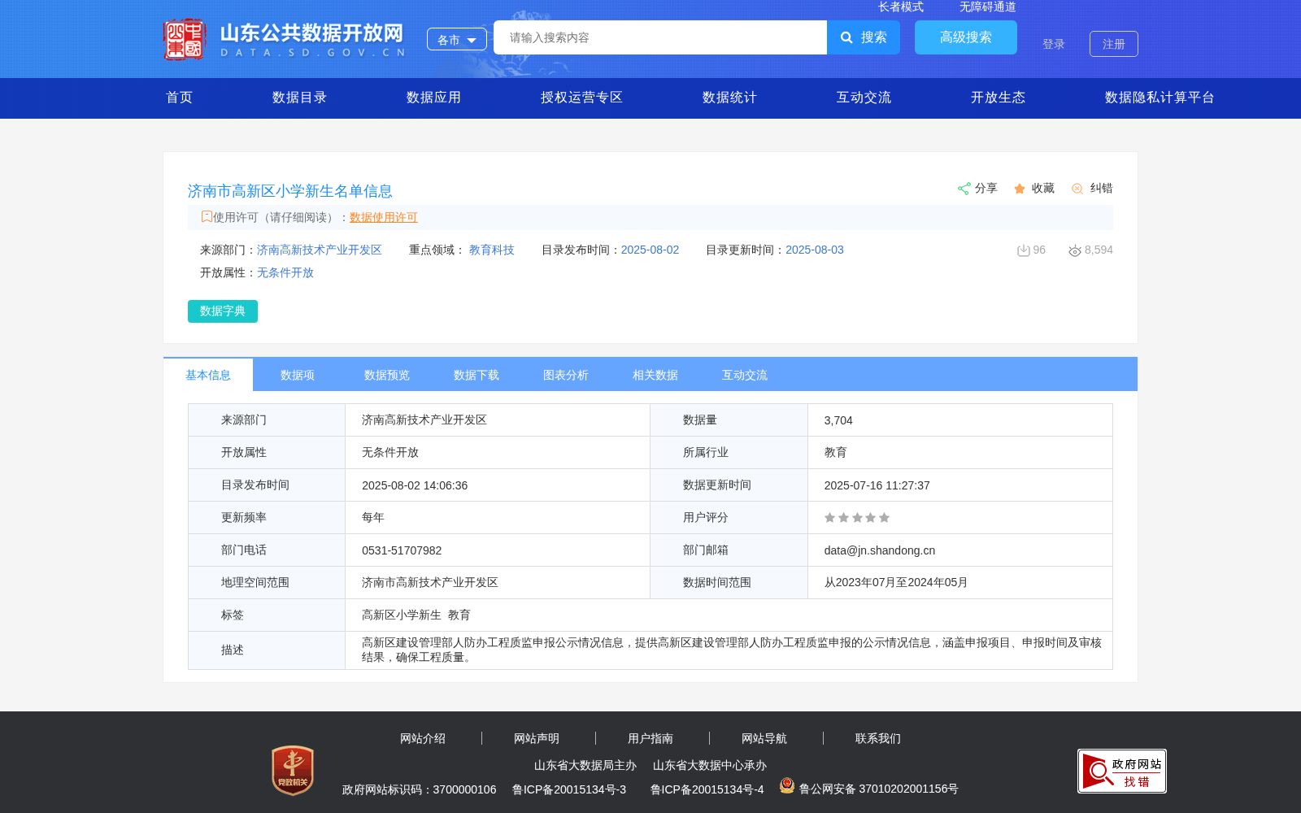Switch to the 数据预览 tab

387,375
